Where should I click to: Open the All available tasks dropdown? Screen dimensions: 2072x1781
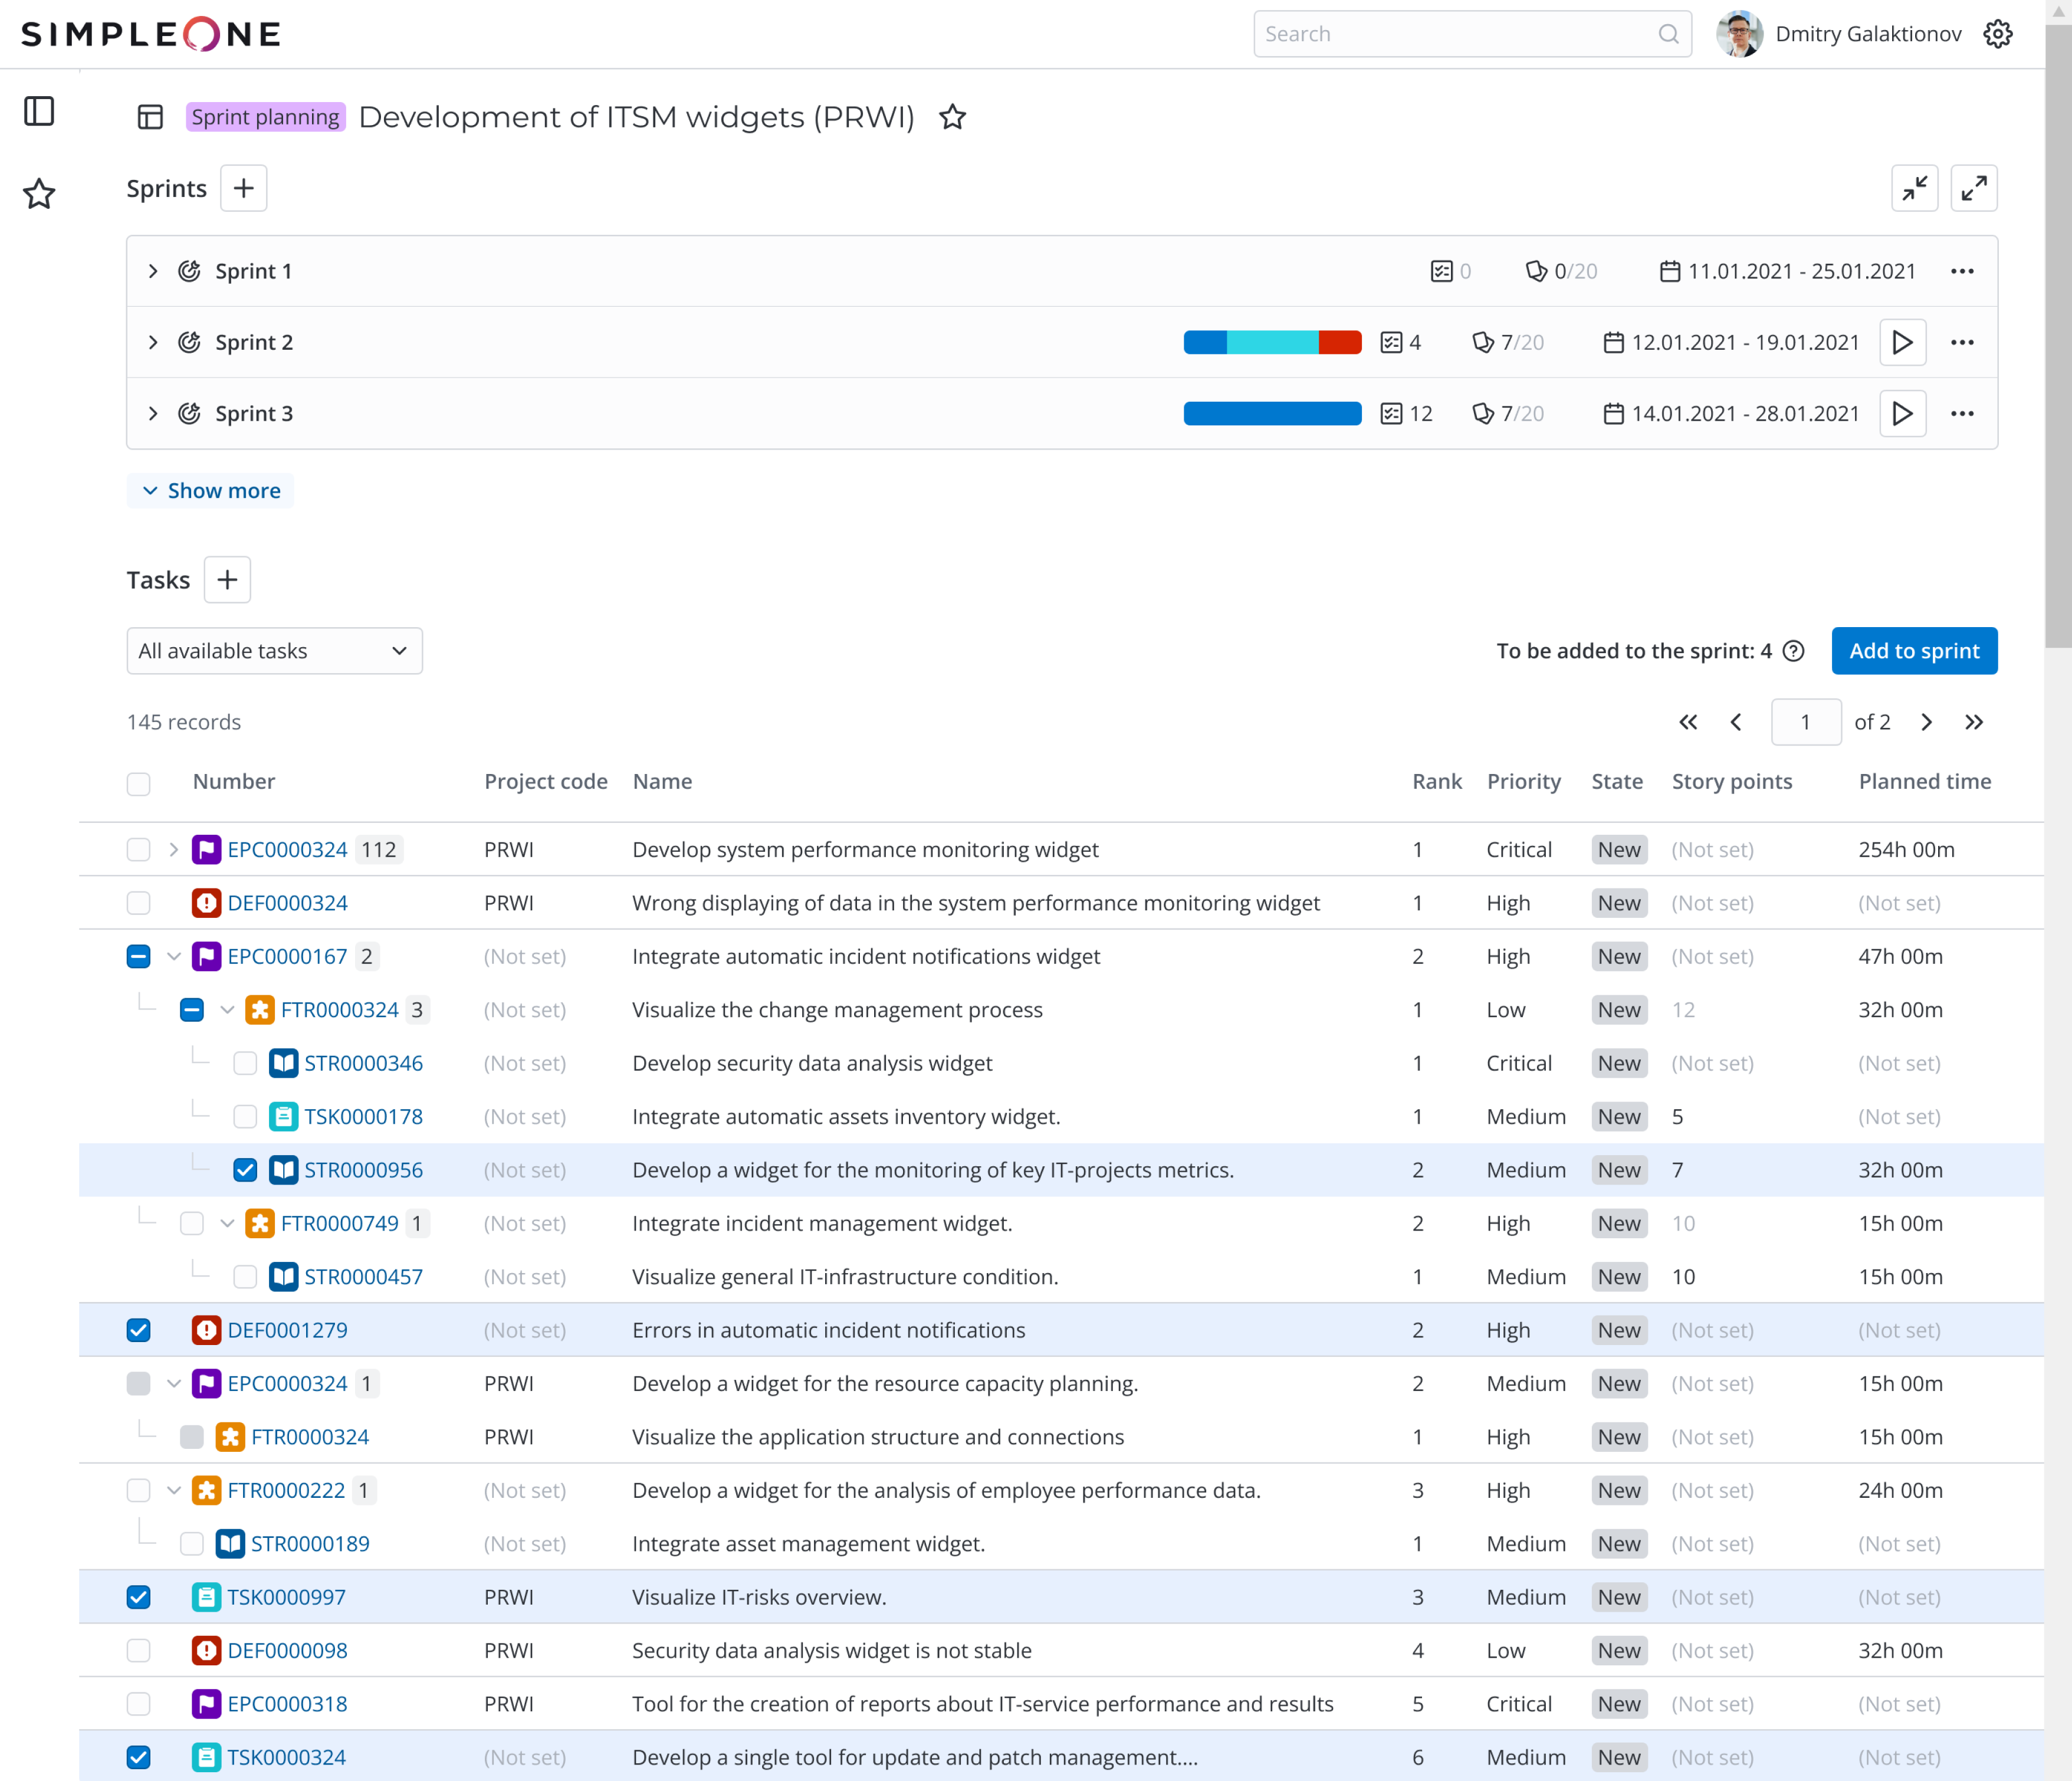point(274,651)
